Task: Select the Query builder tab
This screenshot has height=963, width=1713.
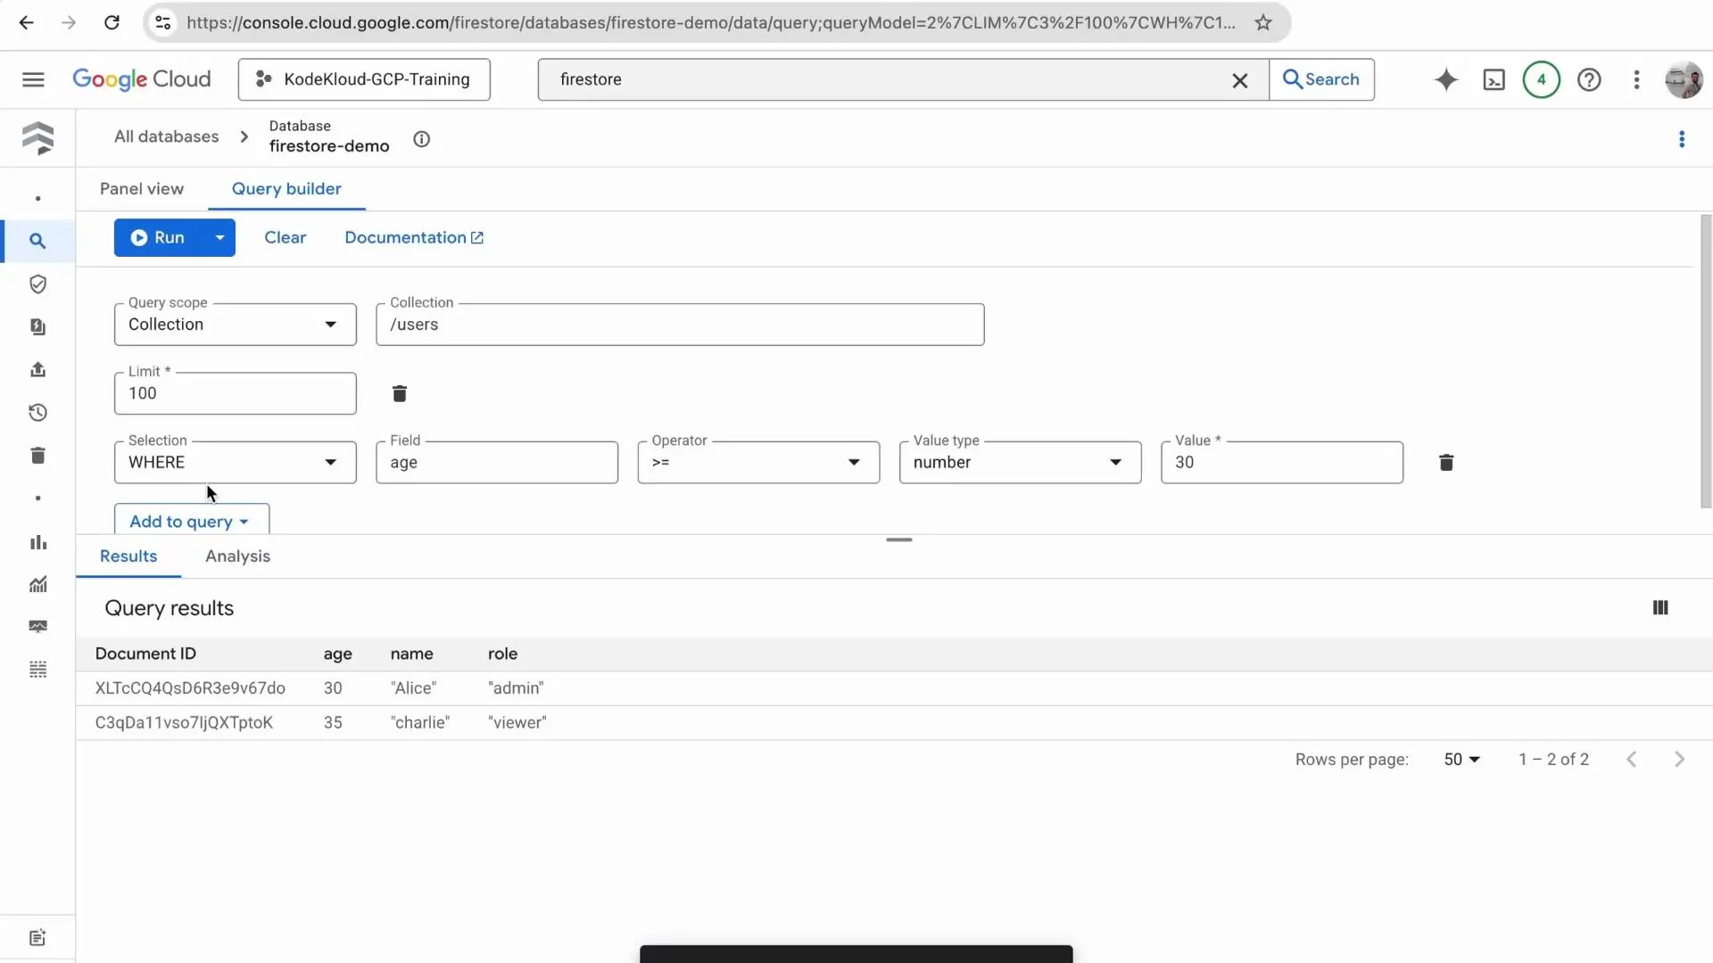Action: click(x=286, y=189)
